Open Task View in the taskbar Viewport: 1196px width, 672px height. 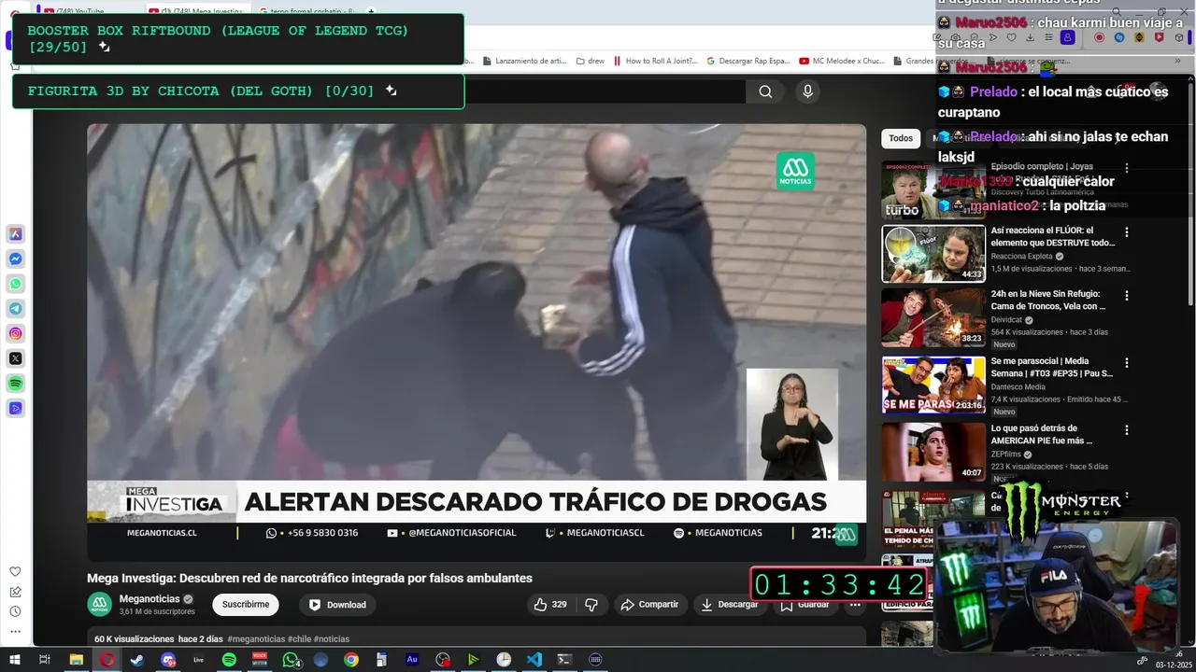coord(44,660)
